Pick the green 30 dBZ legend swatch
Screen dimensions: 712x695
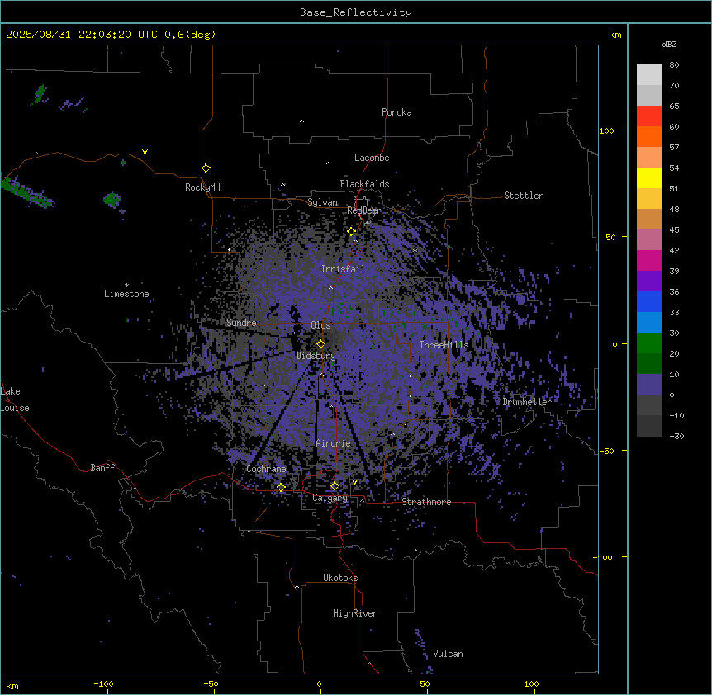coord(649,343)
